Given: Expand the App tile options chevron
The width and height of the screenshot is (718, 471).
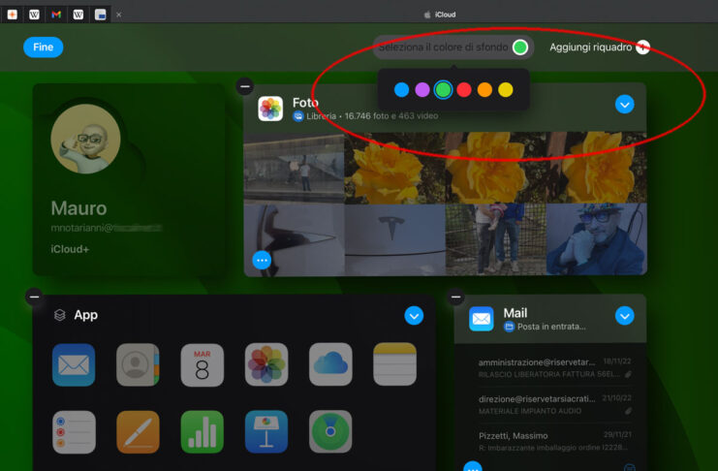Looking at the screenshot, I should 414,316.
